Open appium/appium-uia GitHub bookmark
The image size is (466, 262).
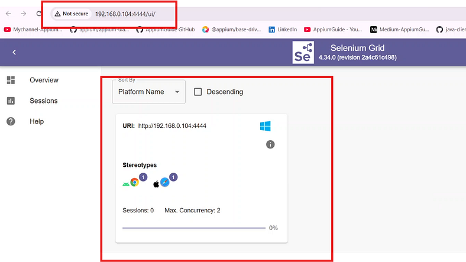coord(99,30)
